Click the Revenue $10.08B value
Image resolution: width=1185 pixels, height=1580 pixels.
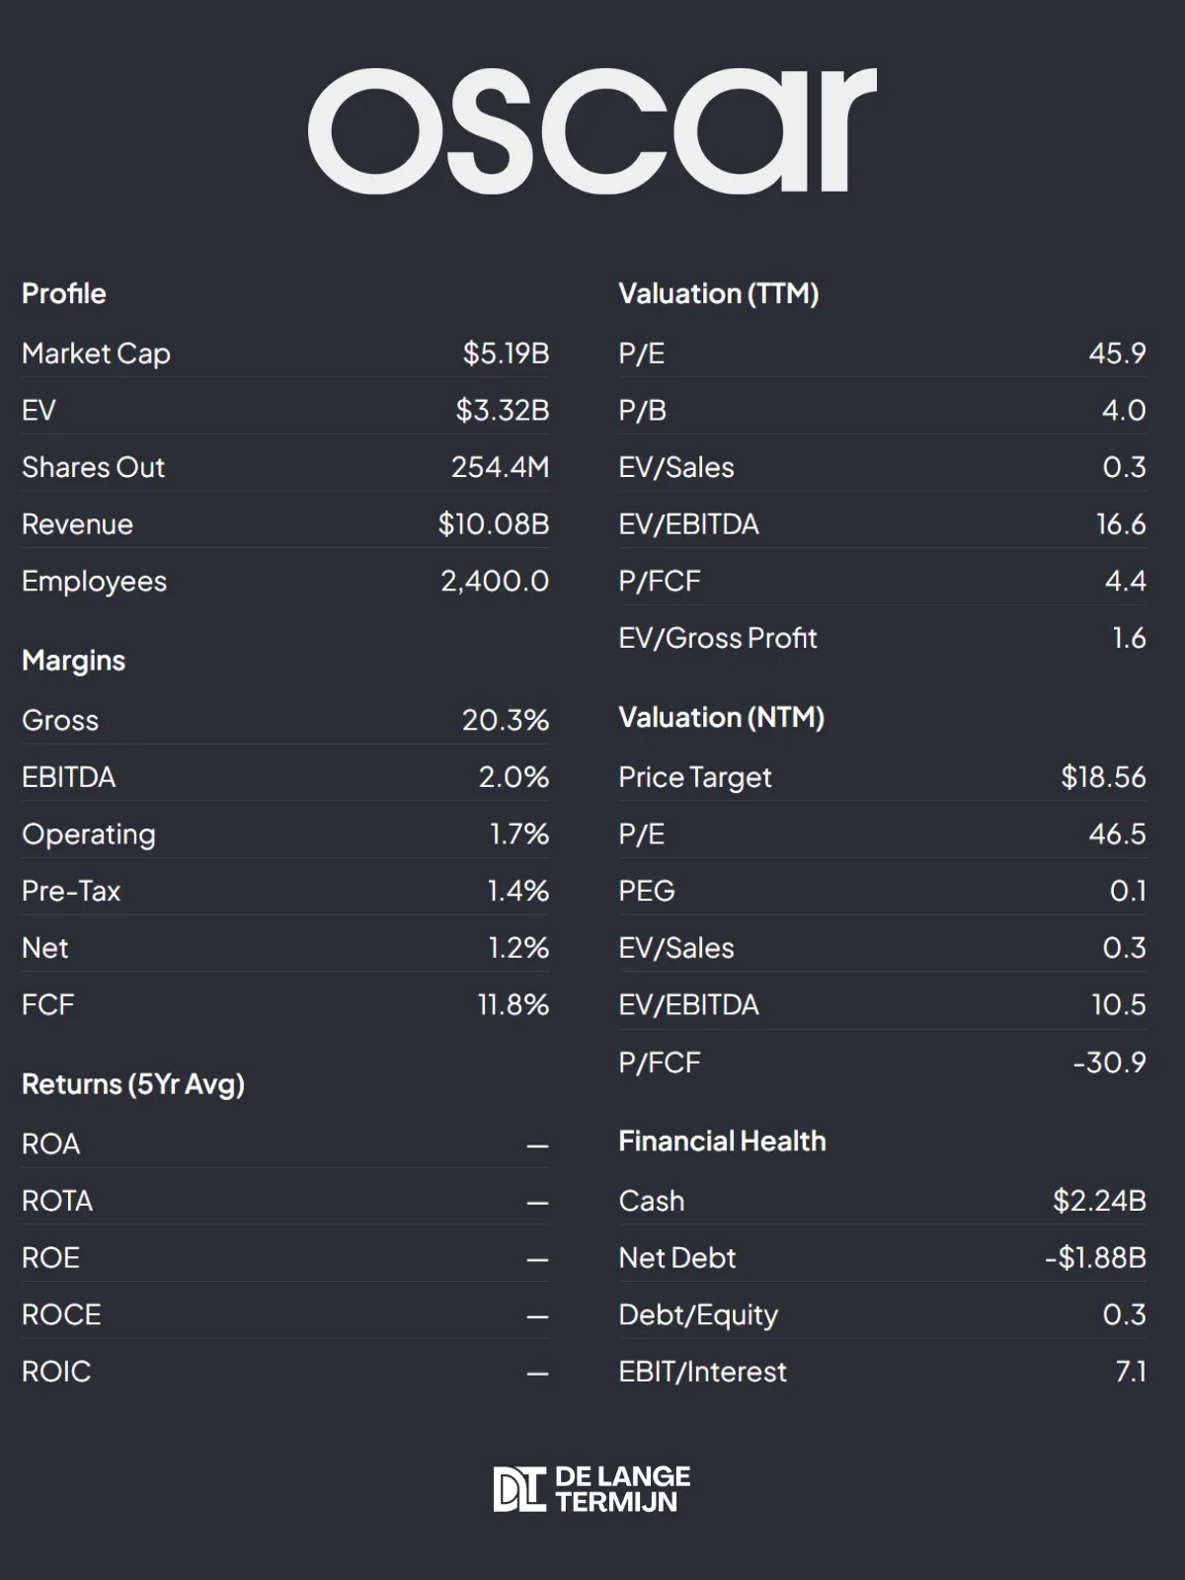click(494, 524)
